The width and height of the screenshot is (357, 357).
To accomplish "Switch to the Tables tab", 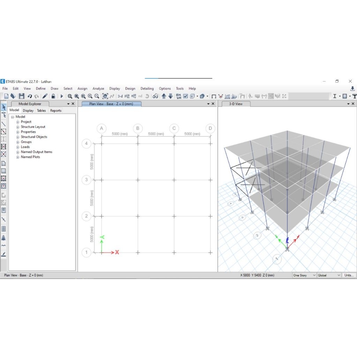I will coord(41,111).
